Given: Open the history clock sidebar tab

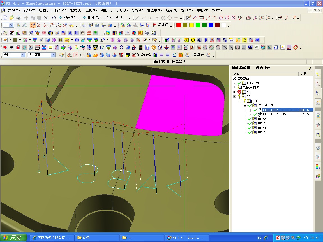Looking at the screenshot, I should 318,148.
